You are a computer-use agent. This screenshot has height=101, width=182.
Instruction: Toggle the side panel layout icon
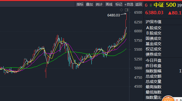127,10
